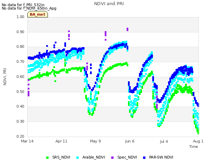Click the BA_met label tag

(x=38, y=14)
